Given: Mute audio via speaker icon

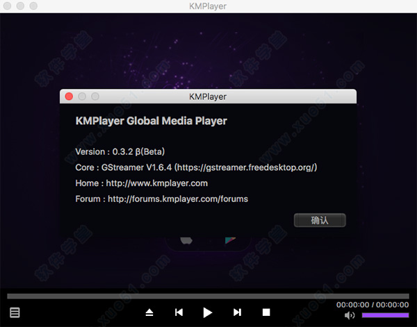Looking at the screenshot, I should [x=350, y=315].
